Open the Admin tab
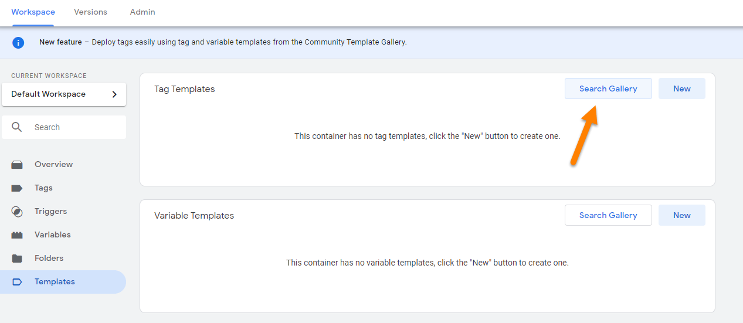This screenshot has width=743, height=323. click(143, 12)
